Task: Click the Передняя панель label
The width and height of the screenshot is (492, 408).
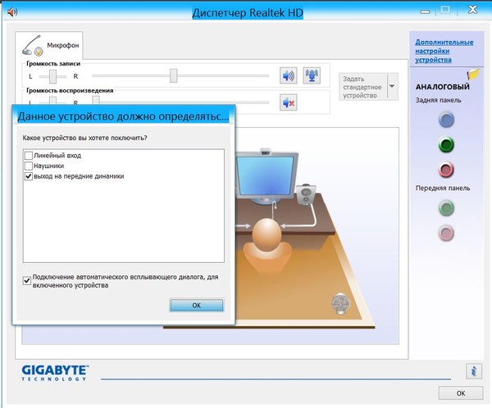Action: 443,188
